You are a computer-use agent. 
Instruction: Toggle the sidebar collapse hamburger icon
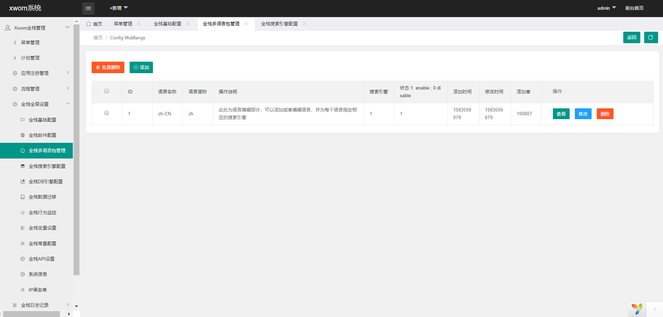[88, 8]
